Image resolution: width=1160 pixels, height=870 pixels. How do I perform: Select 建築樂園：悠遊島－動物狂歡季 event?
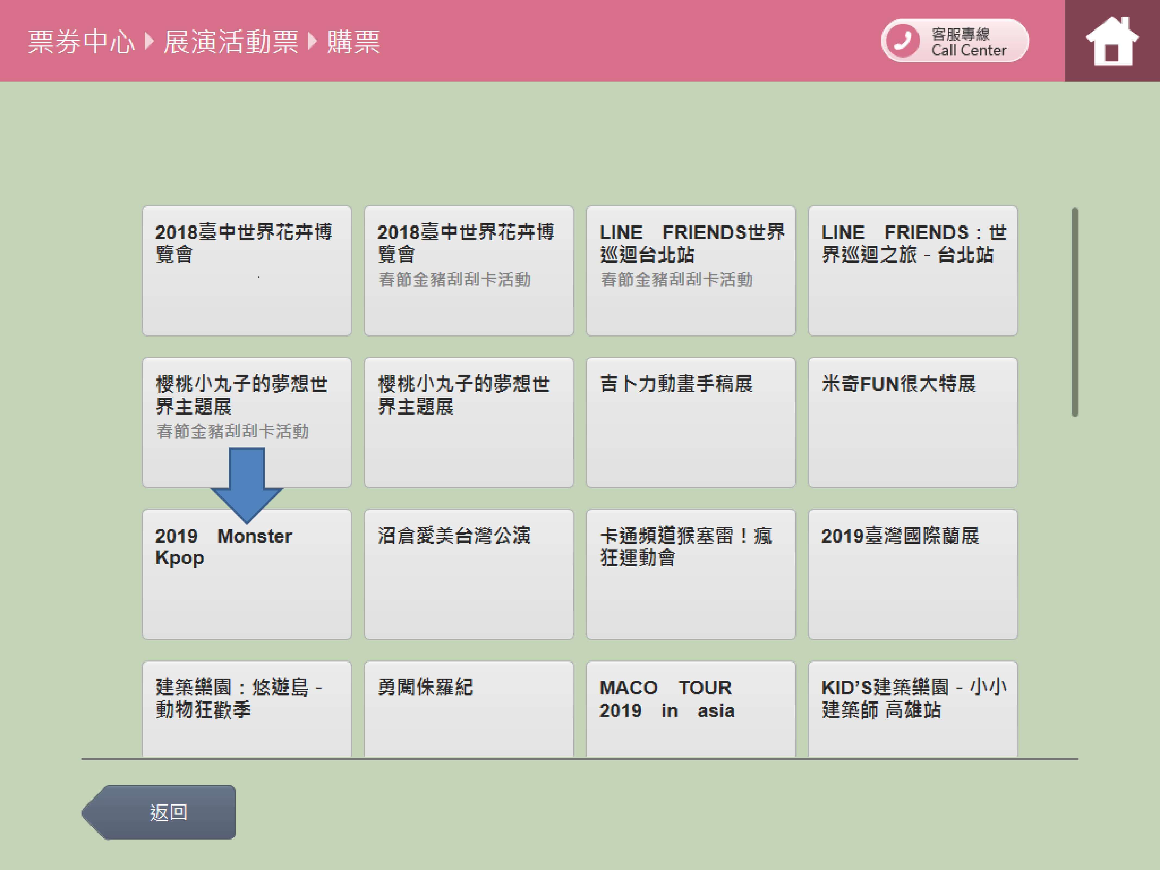pos(247,709)
